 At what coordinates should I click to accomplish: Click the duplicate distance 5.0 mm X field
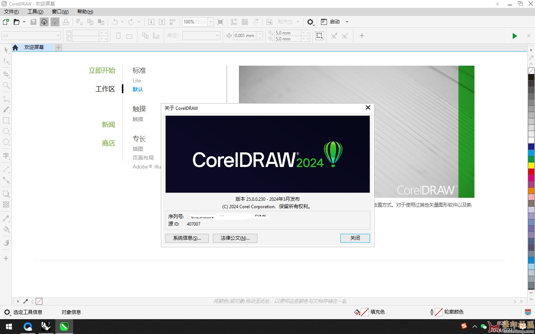tap(288, 33)
